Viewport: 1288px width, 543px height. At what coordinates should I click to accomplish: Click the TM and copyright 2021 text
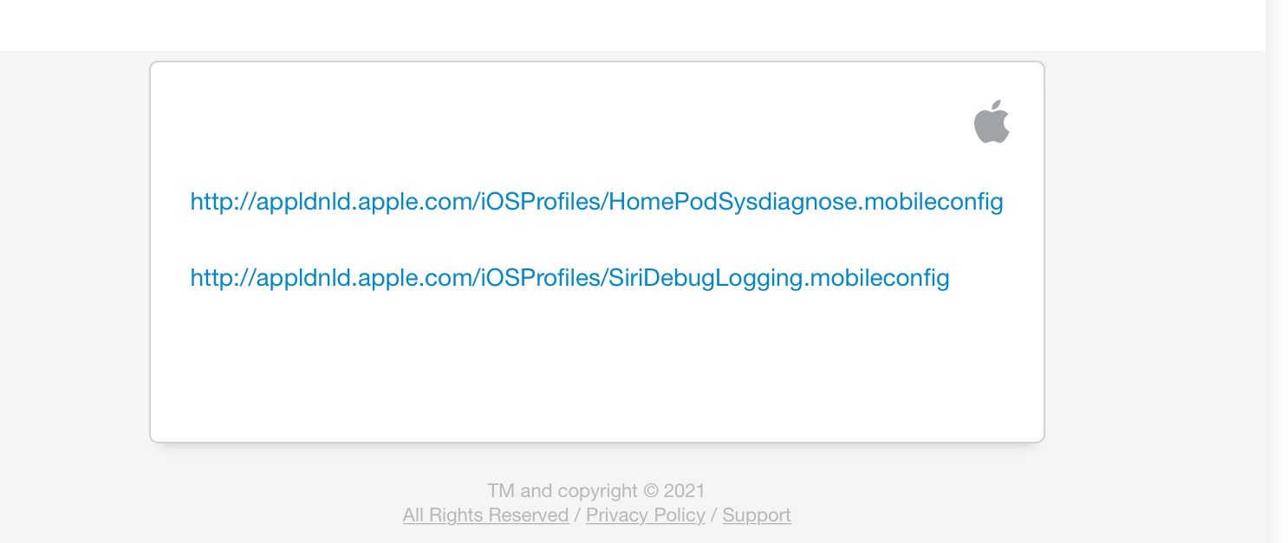tap(596, 491)
